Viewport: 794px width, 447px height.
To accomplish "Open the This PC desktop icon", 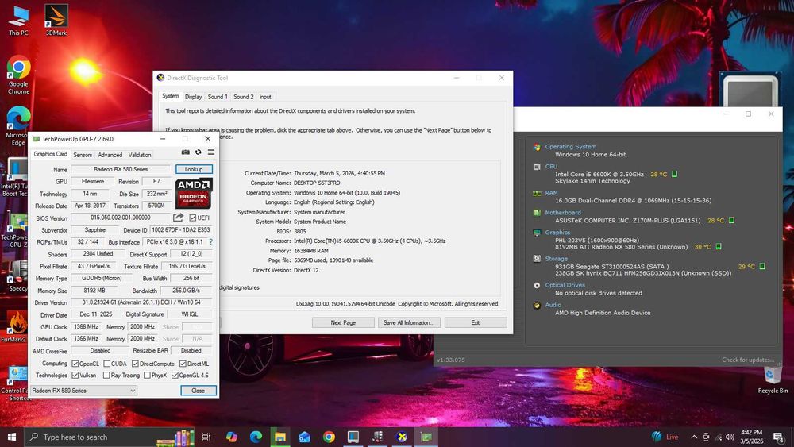I will click(x=19, y=21).
